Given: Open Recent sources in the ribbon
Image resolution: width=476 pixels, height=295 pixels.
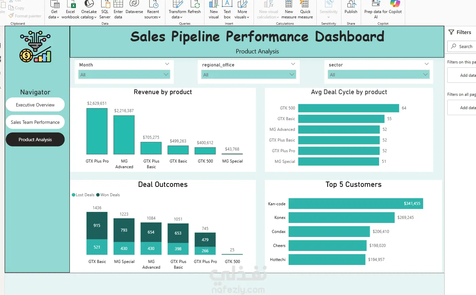Looking at the screenshot, I should click(x=153, y=10).
